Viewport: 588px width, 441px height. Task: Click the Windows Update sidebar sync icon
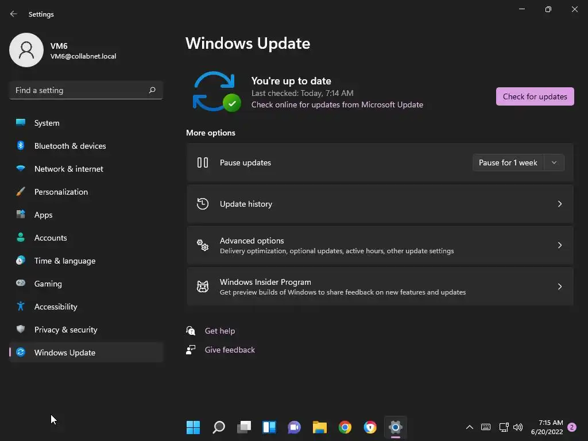[x=21, y=352]
